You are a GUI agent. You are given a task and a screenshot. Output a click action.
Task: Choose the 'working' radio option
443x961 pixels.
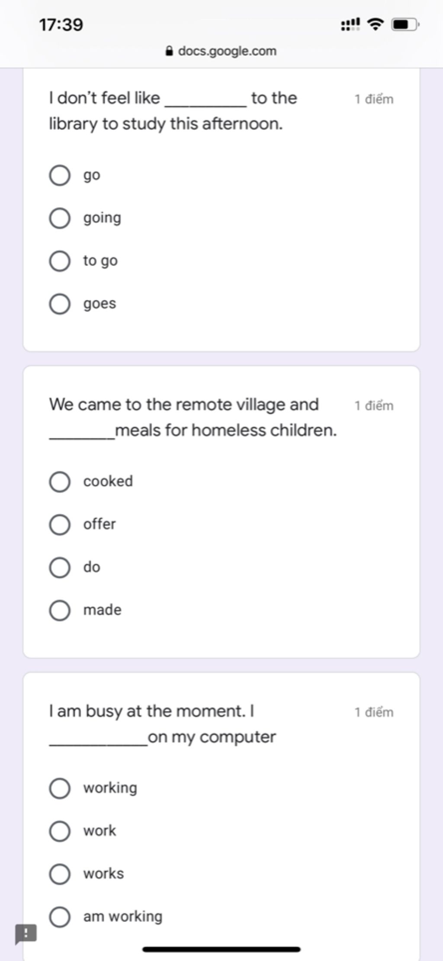coord(60,788)
